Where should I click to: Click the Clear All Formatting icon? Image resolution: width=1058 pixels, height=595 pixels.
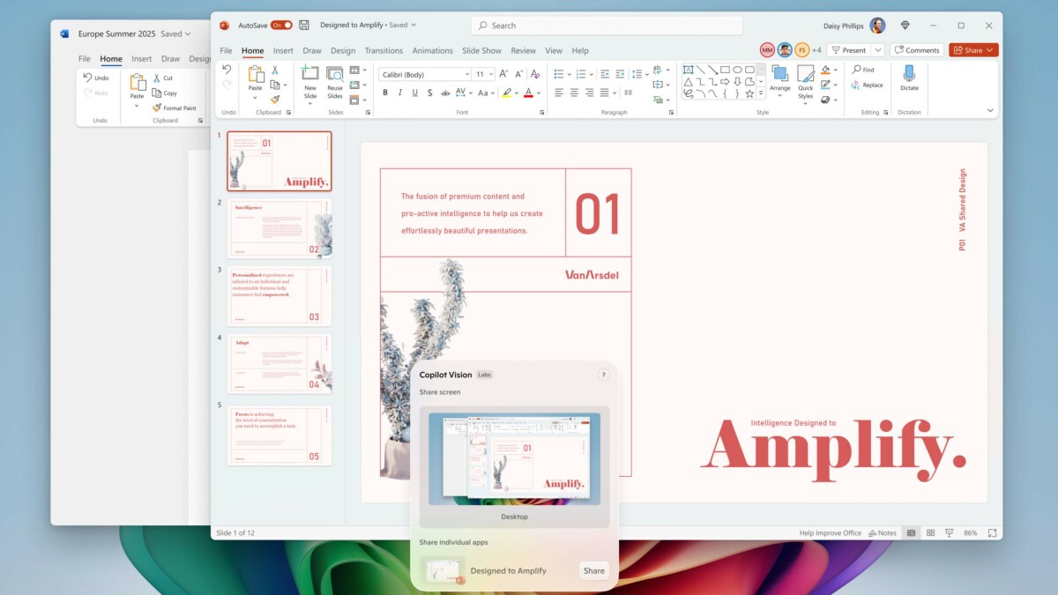click(535, 74)
